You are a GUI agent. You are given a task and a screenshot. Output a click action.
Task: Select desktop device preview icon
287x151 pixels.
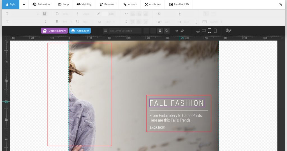point(198,31)
